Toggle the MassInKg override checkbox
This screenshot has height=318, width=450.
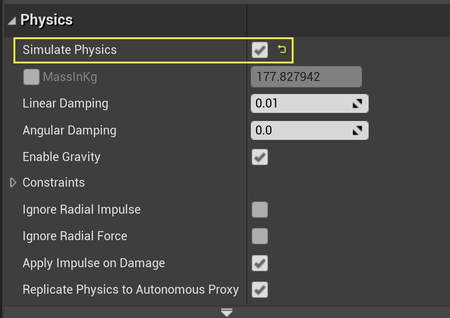pos(31,76)
